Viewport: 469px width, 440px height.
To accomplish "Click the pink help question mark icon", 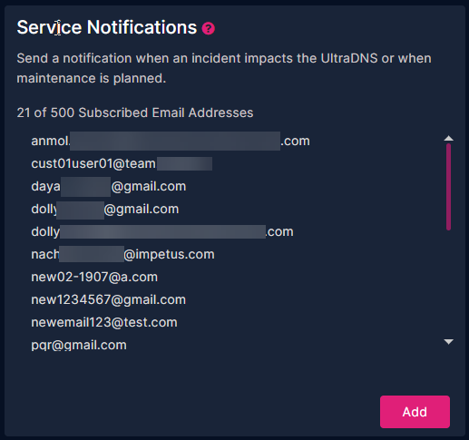I will [209, 28].
